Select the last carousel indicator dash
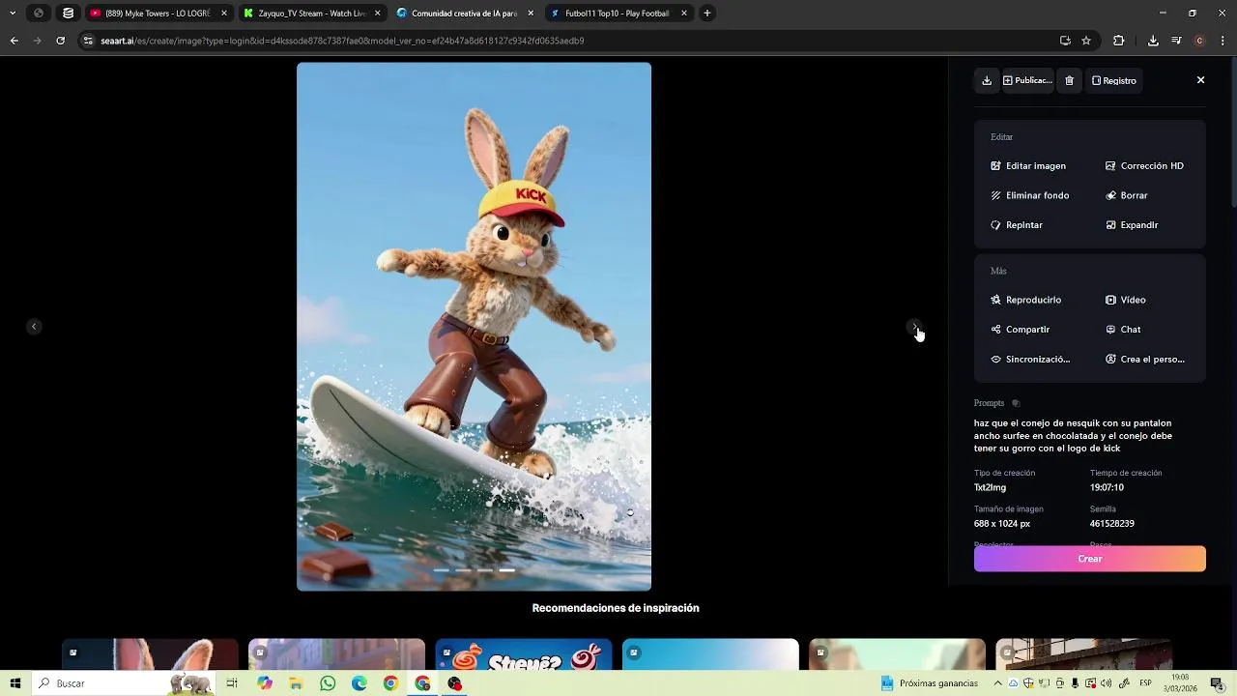 click(x=507, y=571)
